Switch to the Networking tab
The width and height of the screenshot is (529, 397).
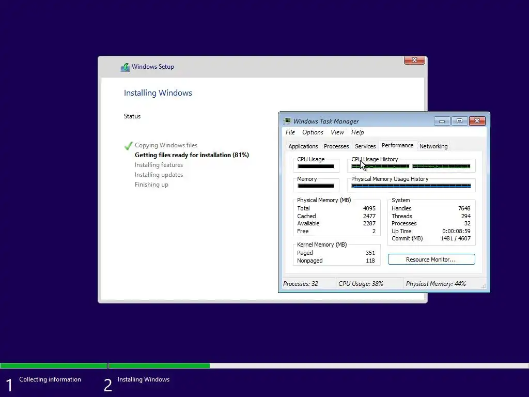coord(433,146)
